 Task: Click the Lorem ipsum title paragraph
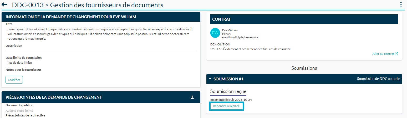pos(100,34)
